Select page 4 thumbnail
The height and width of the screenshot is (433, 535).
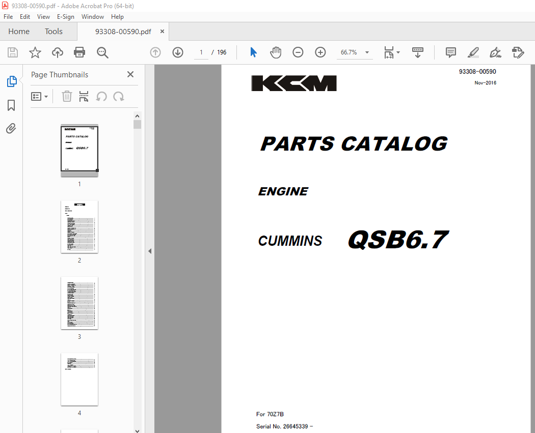click(79, 380)
